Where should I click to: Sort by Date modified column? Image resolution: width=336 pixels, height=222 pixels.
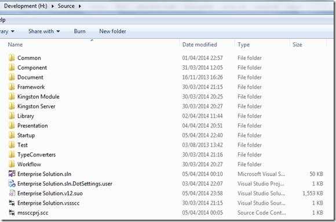pyautogui.click(x=199, y=45)
